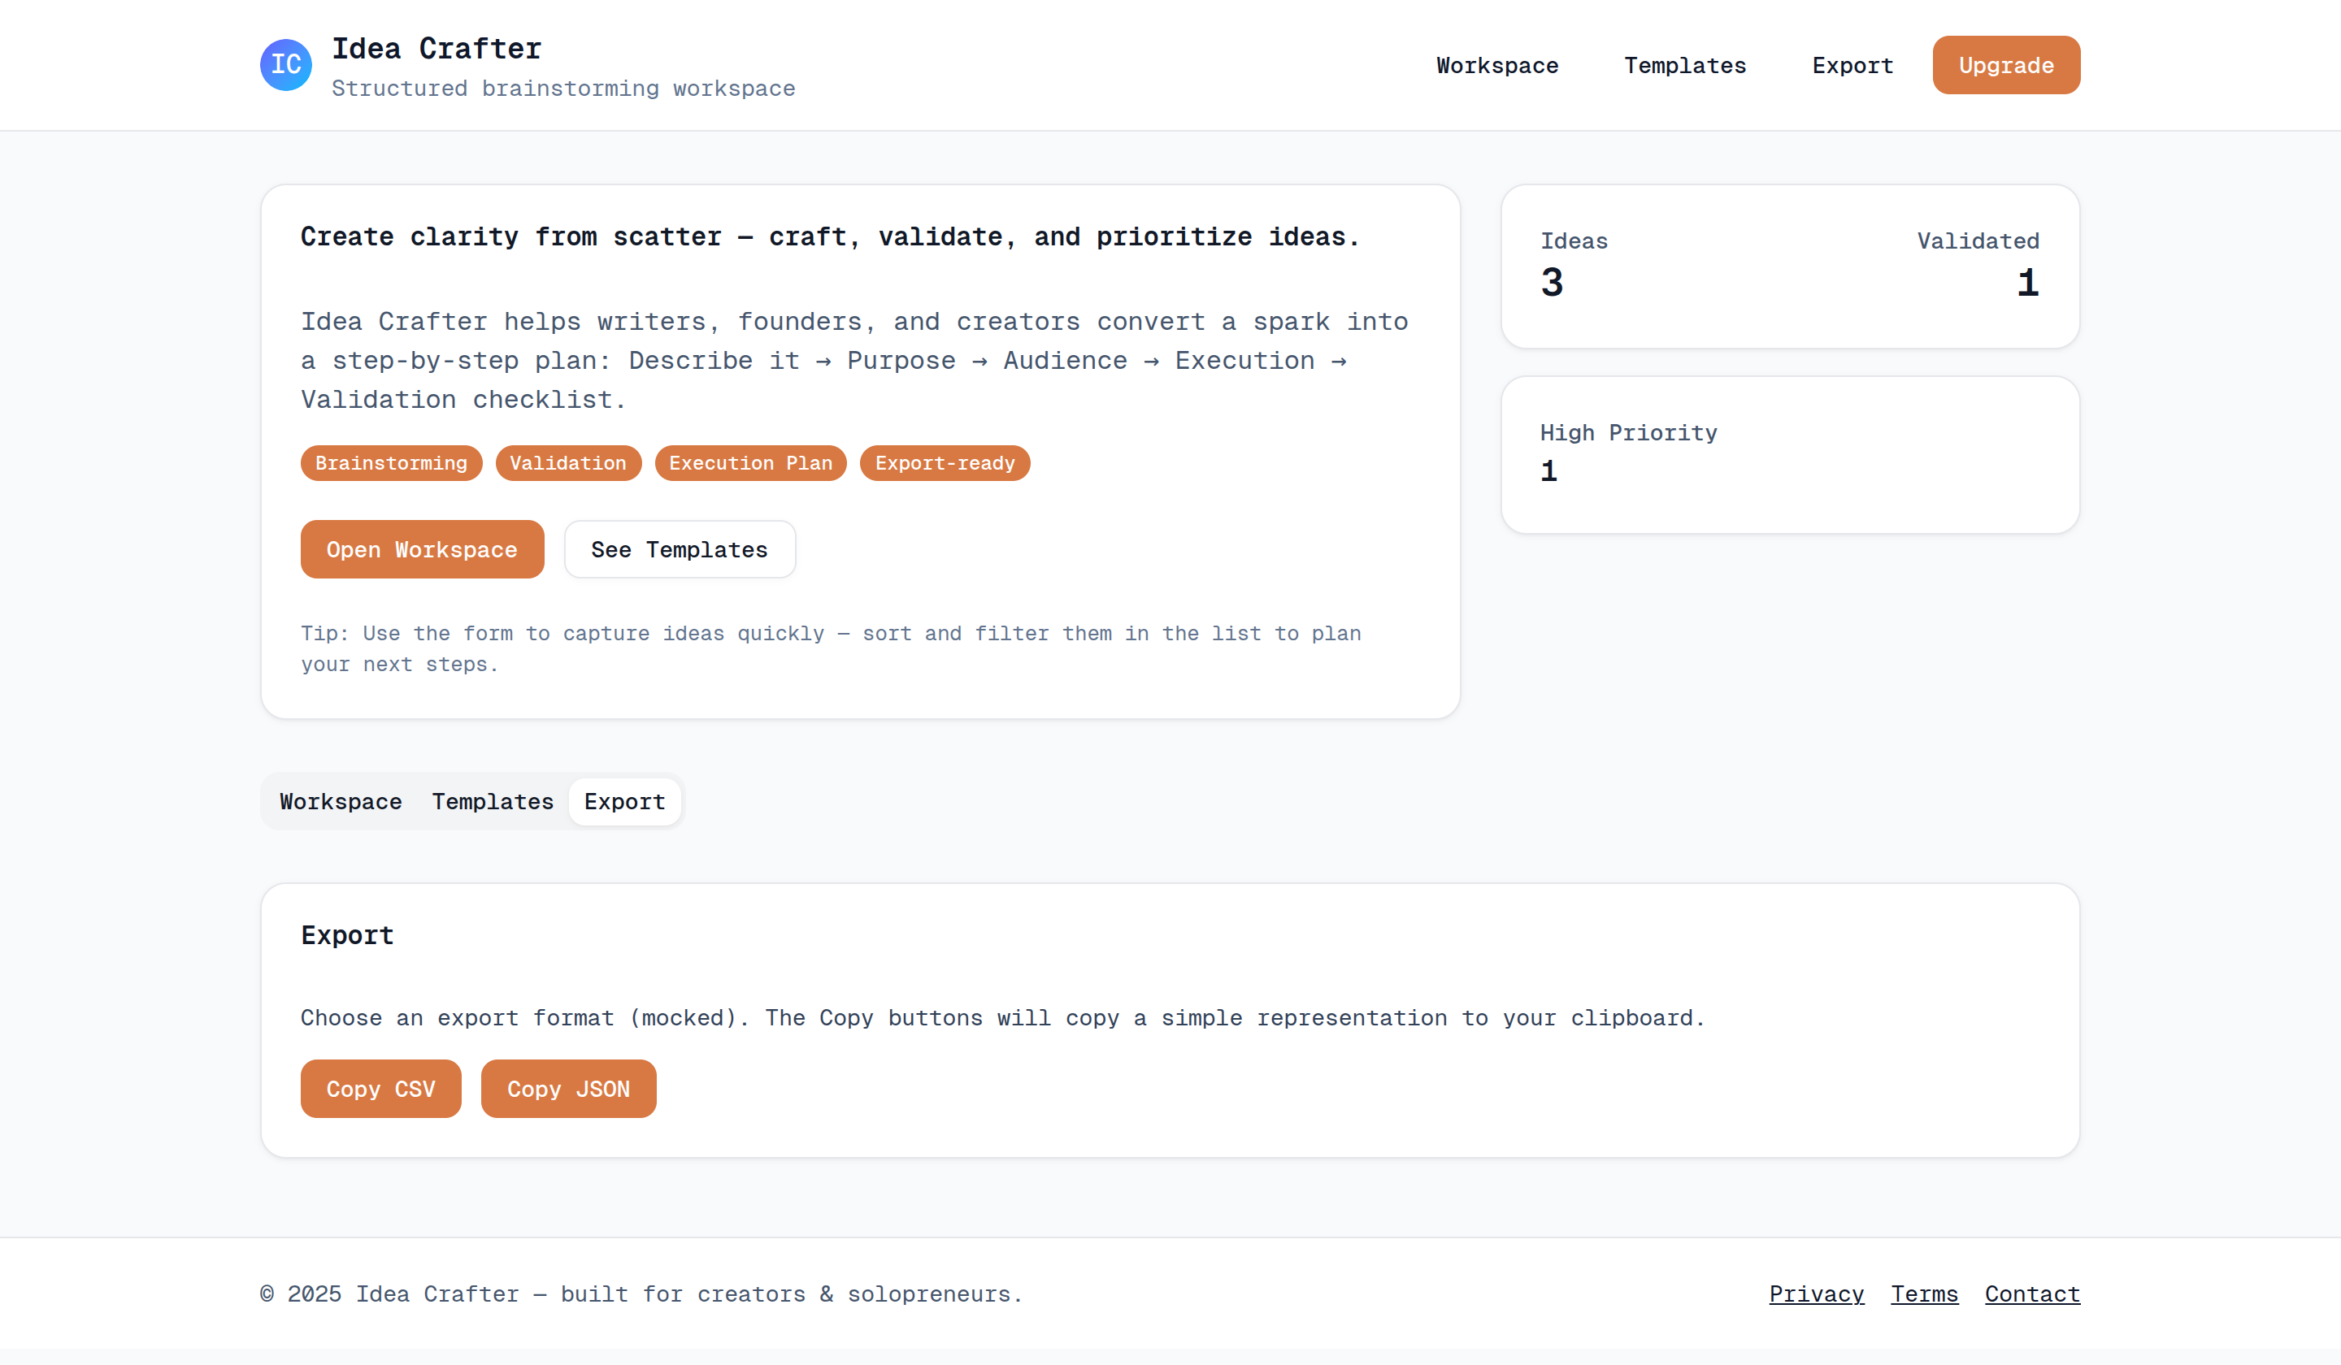Switch to the Templates tab
Image resolution: width=2341 pixels, height=1365 pixels.
493,801
